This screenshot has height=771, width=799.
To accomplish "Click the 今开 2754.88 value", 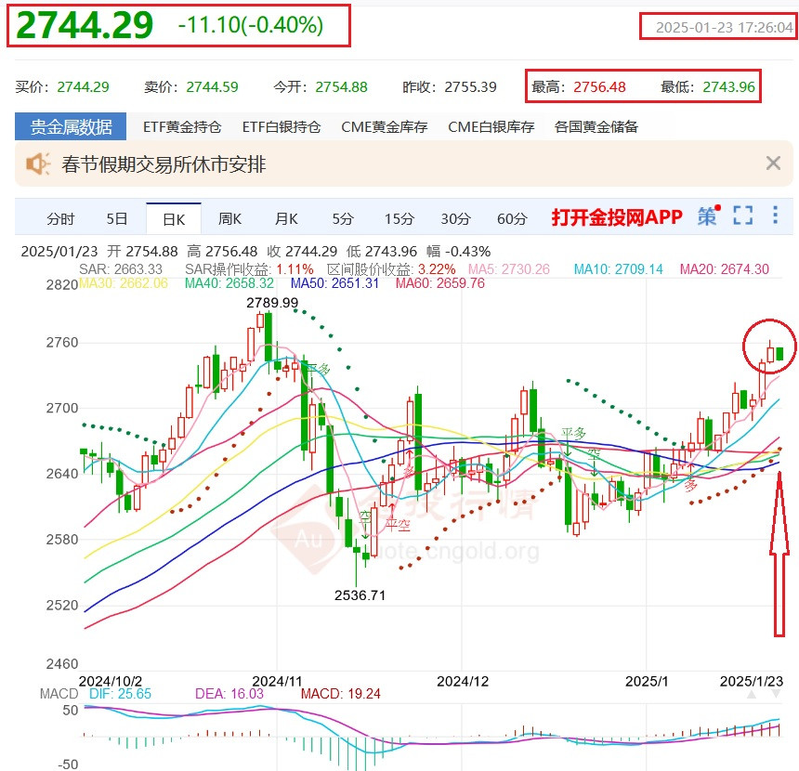I will pyautogui.click(x=341, y=87).
